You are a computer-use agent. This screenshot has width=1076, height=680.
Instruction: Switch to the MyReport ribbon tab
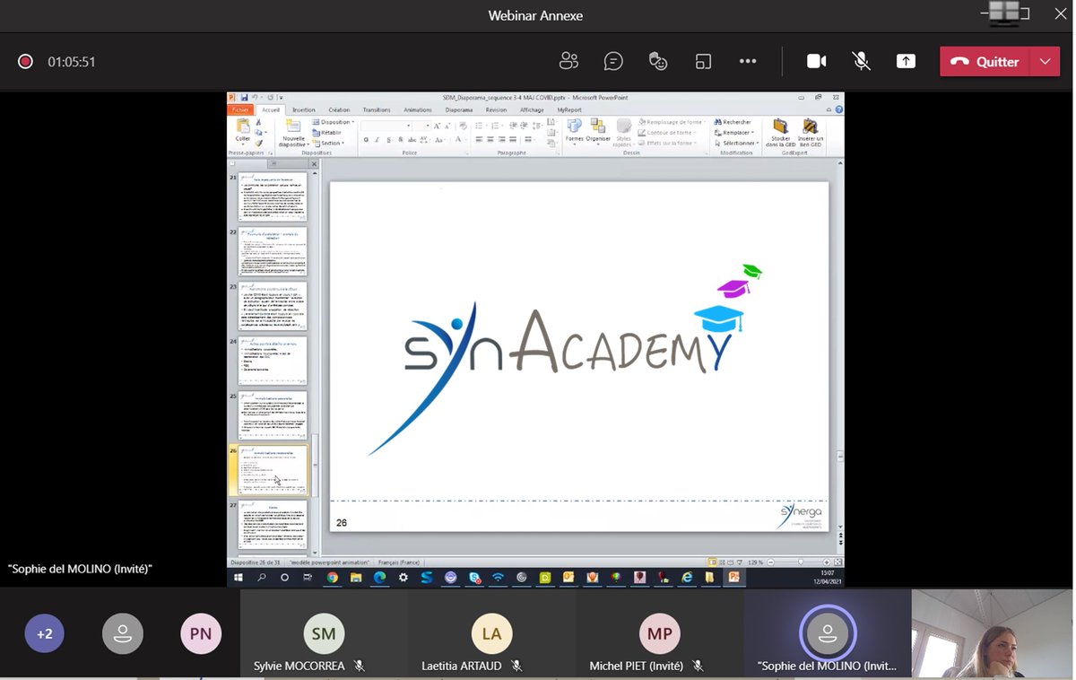point(569,110)
